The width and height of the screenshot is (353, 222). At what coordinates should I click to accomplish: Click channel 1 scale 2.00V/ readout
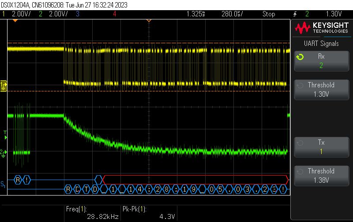tap(21, 14)
